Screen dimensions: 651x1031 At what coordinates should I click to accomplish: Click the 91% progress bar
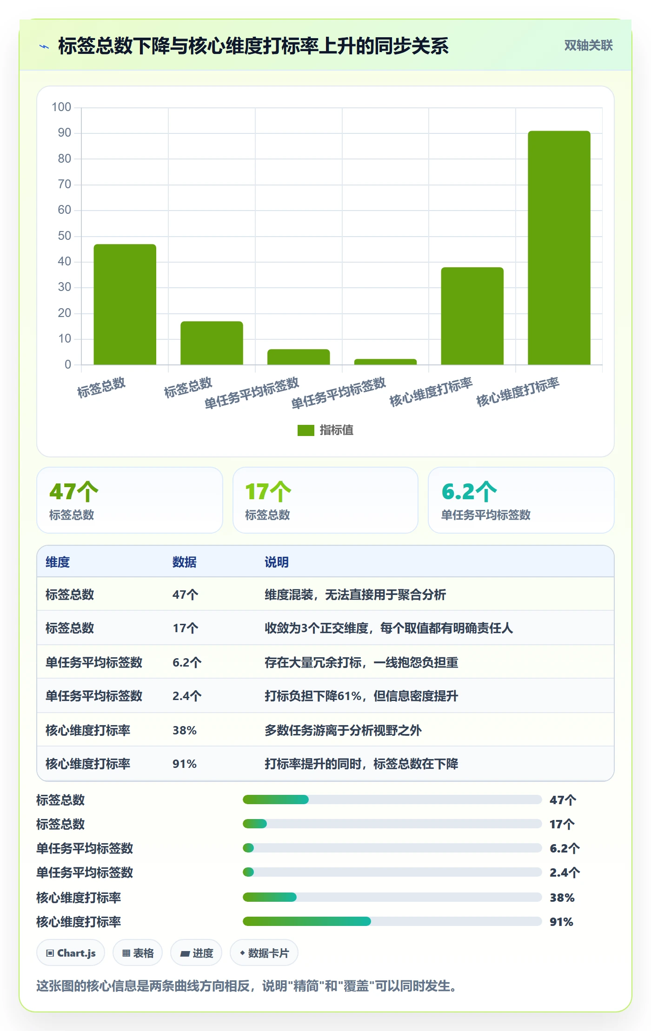(392, 921)
